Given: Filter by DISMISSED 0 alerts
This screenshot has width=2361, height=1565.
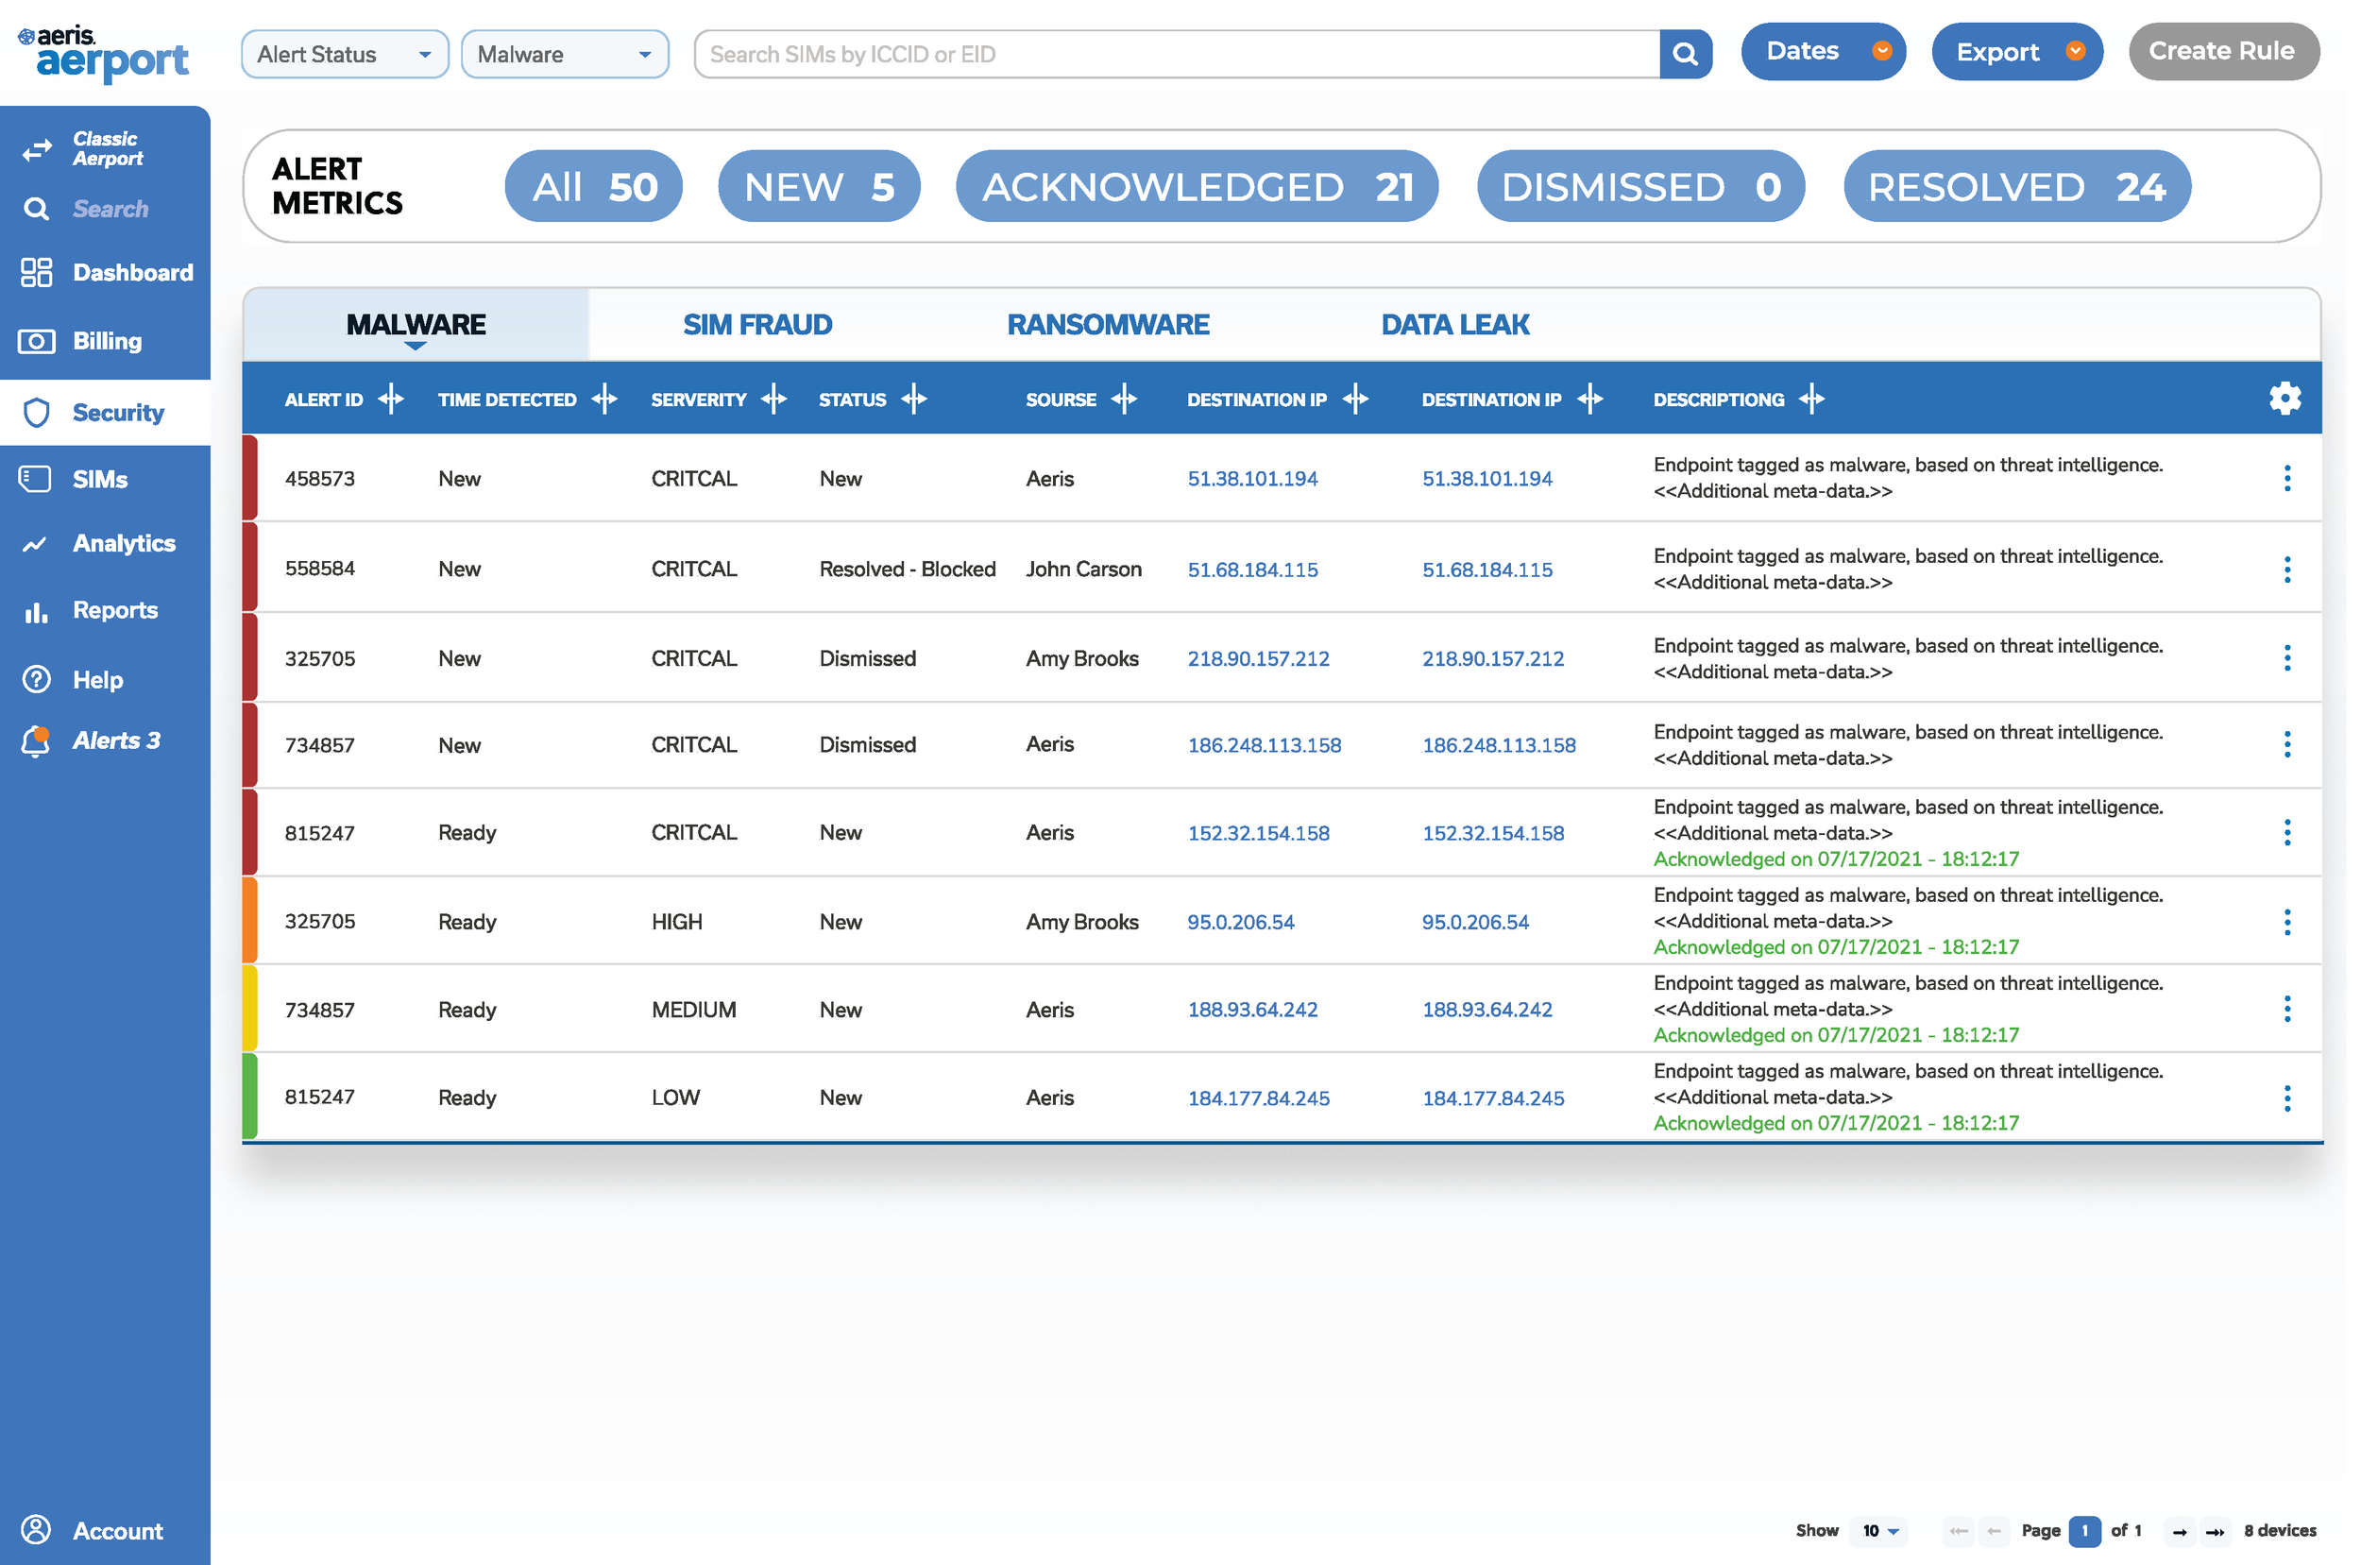Looking at the screenshot, I should pyautogui.click(x=1640, y=187).
